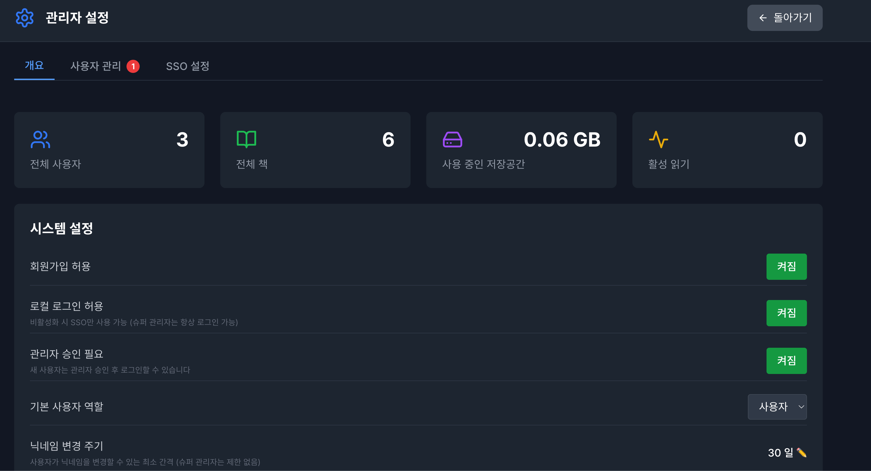Switch to the 사용자 관리 tab
The image size is (871, 471).
click(x=96, y=66)
